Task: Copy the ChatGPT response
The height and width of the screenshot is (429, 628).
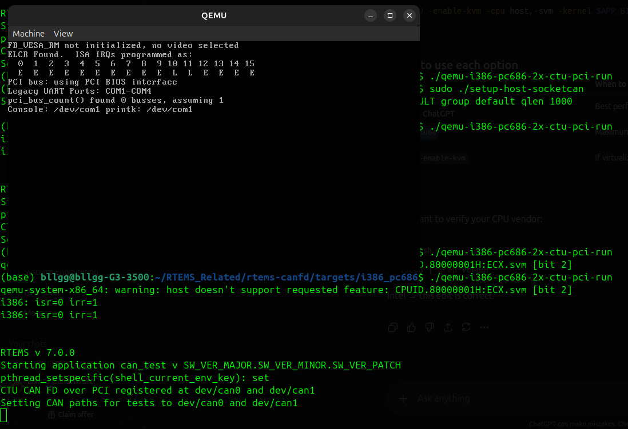Action: 393,327
